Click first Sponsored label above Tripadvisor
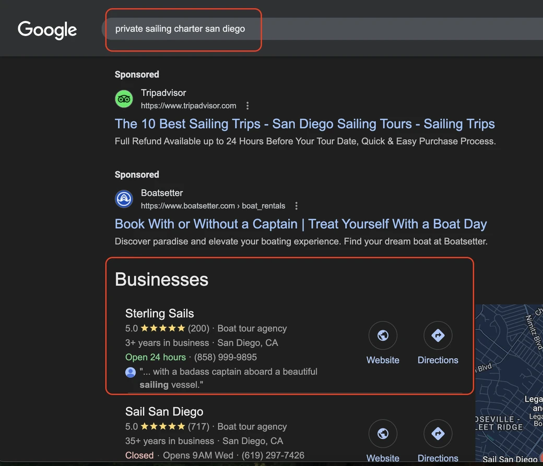Screen dimensions: 543x466 coord(137,75)
